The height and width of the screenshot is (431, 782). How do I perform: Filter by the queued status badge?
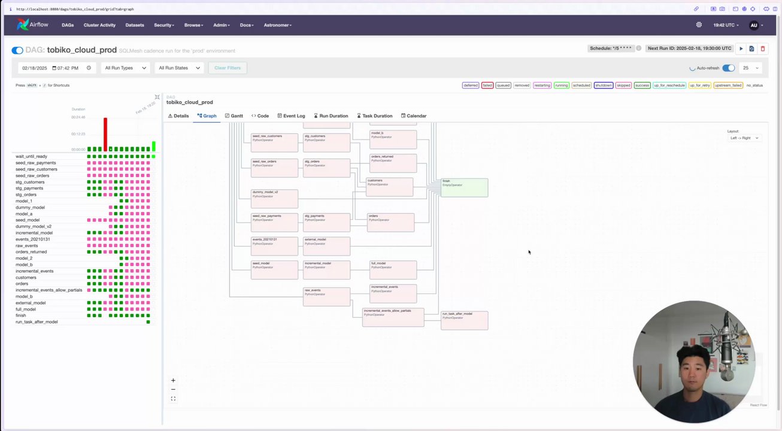tap(503, 85)
